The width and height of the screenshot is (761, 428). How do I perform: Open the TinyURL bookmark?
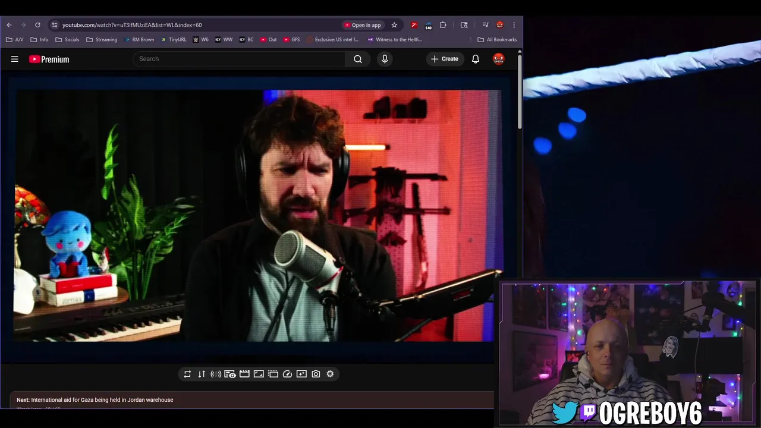pos(174,40)
